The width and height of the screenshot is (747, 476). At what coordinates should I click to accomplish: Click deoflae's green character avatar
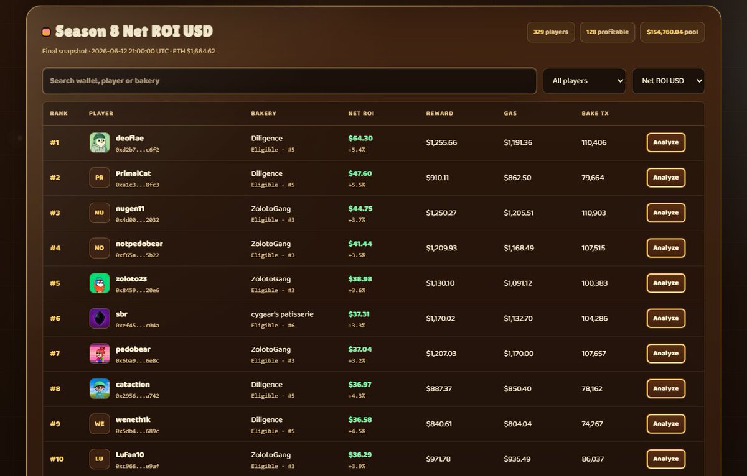100,142
